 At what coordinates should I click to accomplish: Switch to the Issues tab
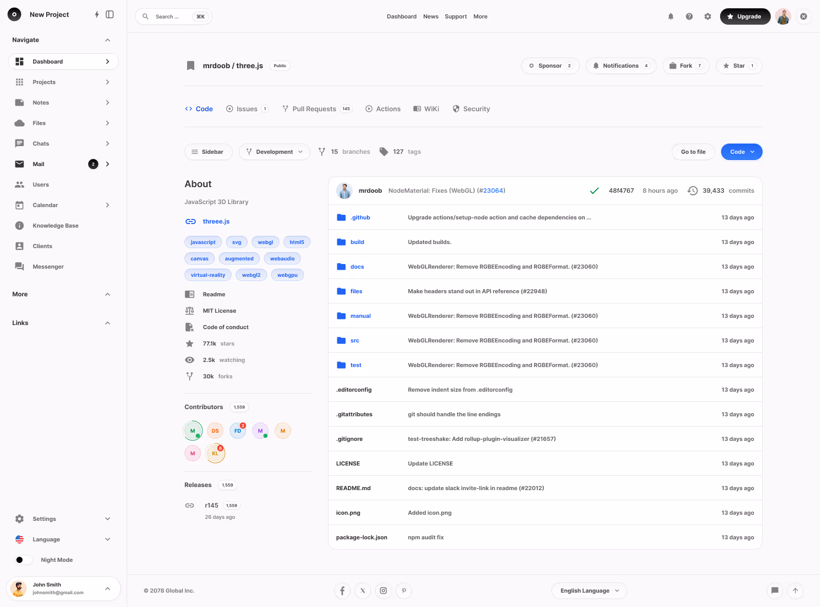point(247,109)
